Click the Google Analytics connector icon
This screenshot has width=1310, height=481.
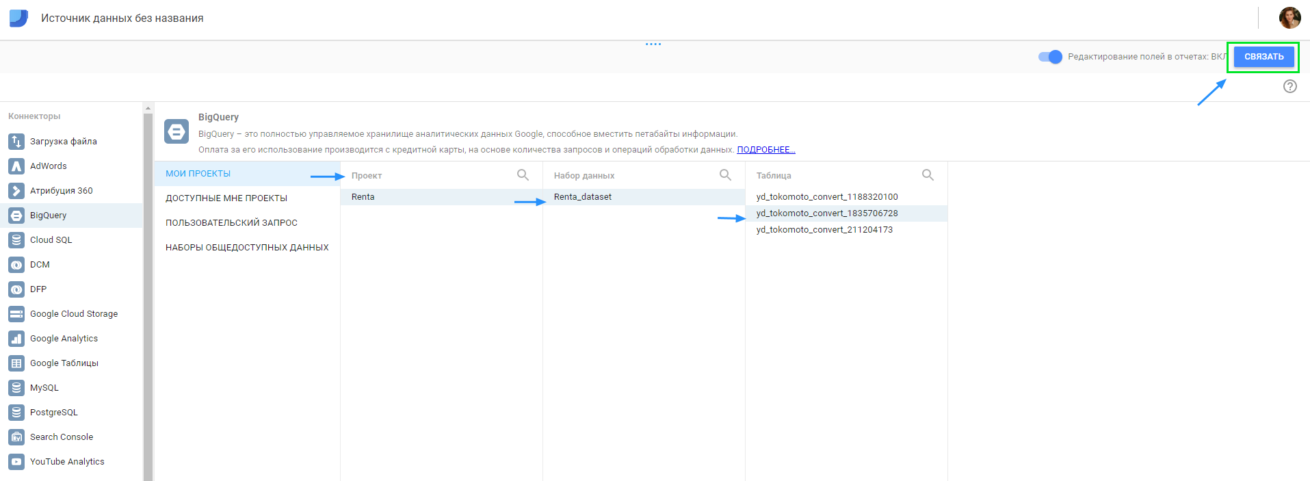[x=16, y=339]
